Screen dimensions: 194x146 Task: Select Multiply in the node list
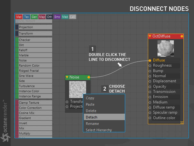click(x=34, y=134)
